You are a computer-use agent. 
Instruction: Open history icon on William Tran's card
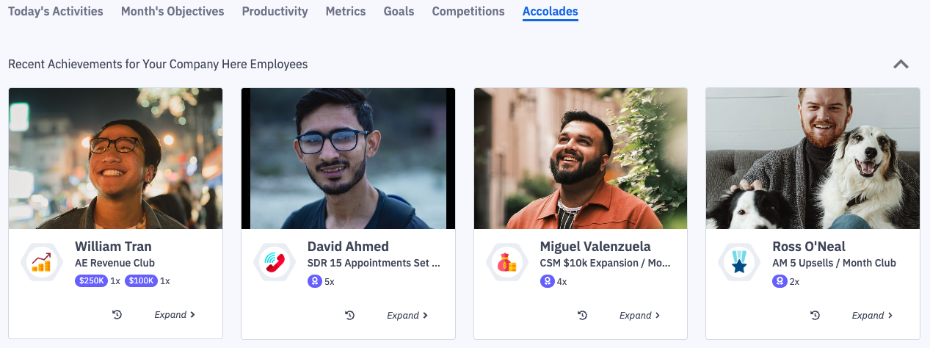point(117,315)
